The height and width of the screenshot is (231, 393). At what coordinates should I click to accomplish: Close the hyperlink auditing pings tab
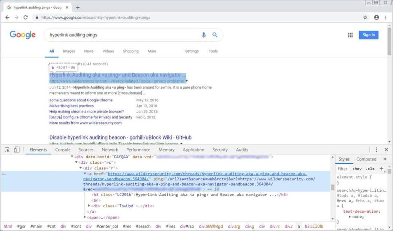67,7
